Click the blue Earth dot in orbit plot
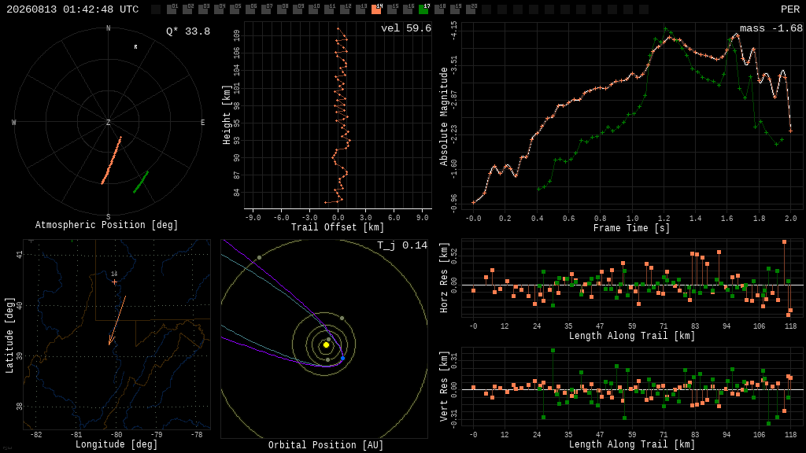This screenshot has height=453, width=806. tap(343, 358)
